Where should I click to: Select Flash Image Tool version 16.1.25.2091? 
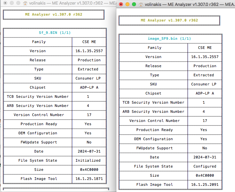205,185
